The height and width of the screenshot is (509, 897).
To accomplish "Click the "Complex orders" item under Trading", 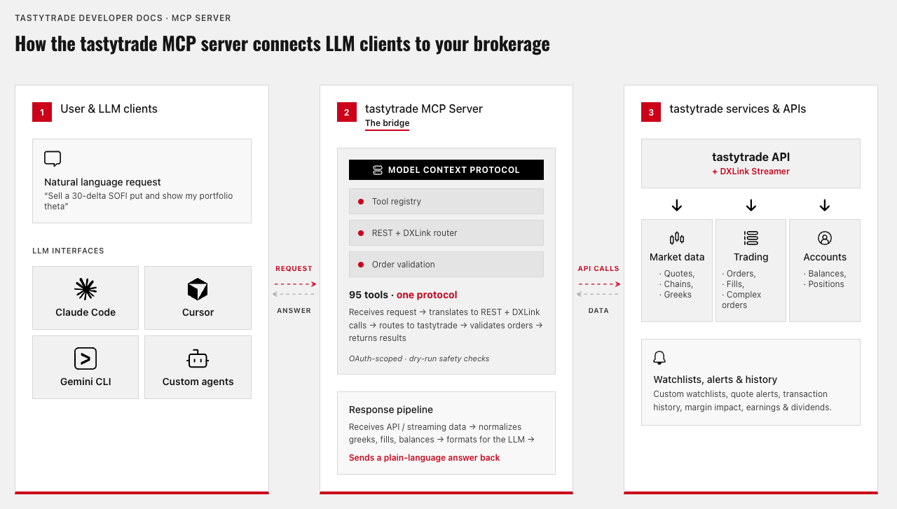I will pyautogui.click(x=741, y=300).
